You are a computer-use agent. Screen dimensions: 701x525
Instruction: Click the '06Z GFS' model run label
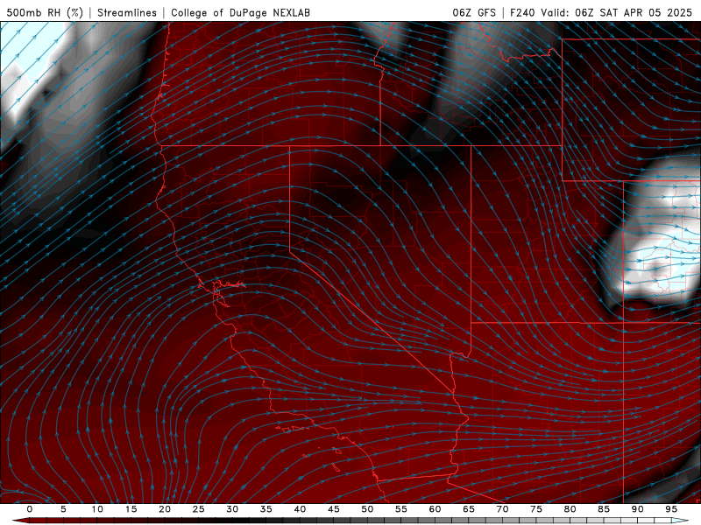pyautogui.click(x=474, y=12)
